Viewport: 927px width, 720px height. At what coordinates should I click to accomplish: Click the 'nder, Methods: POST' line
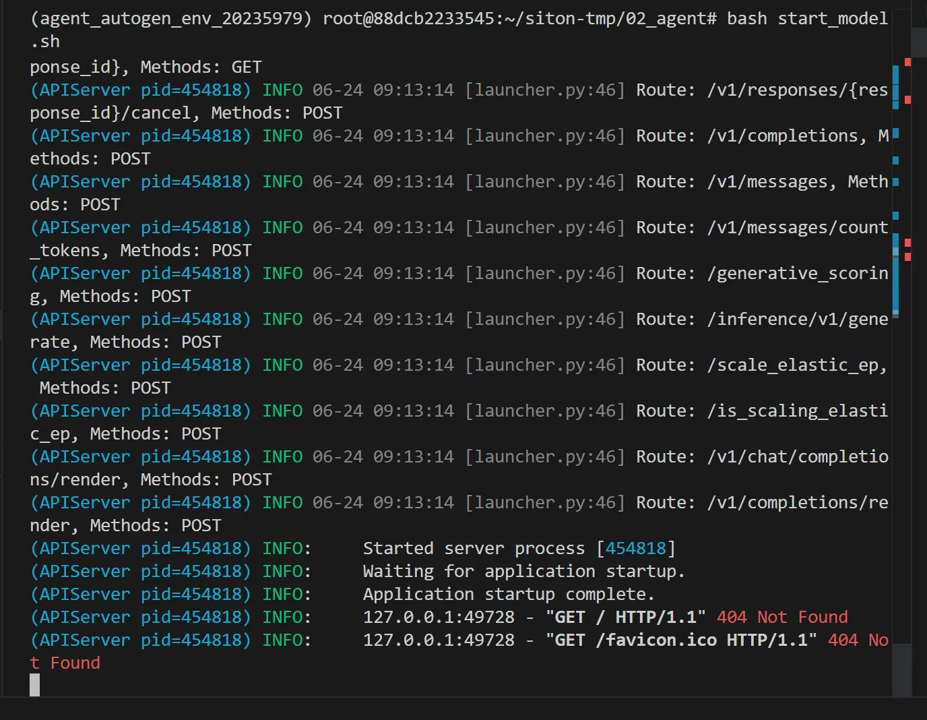pos(125,525)
